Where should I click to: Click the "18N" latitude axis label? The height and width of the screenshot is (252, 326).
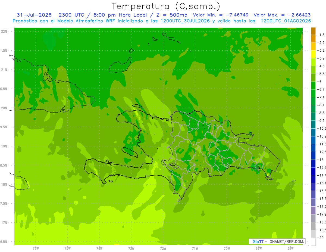[4, 184]
